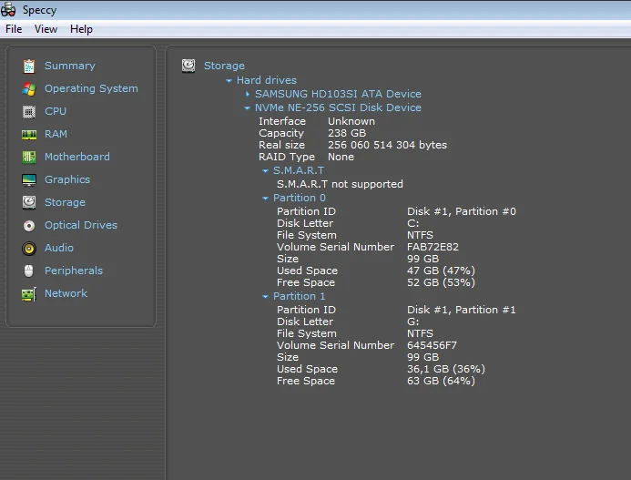The width and height of the screenshot is (631, 480).
Task: Click the Real size value 256 060 514 304 bytes
Action: (x=387, y=145)
